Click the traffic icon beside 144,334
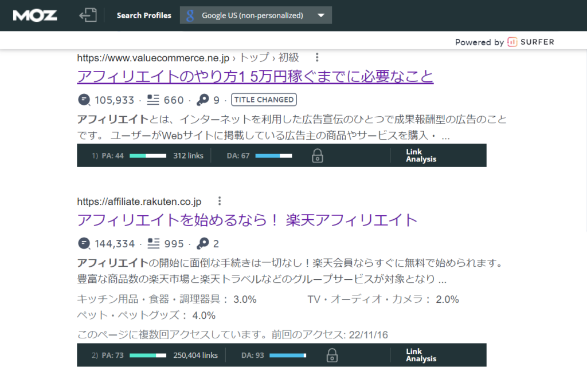 pos(84,244)
